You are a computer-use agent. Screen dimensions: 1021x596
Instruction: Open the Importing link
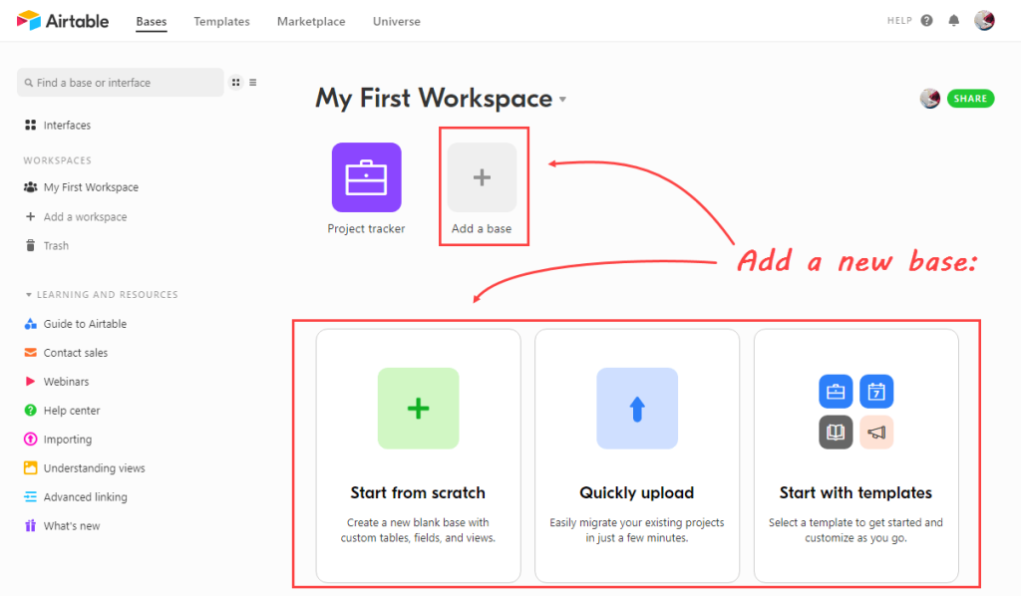(68, 440)
